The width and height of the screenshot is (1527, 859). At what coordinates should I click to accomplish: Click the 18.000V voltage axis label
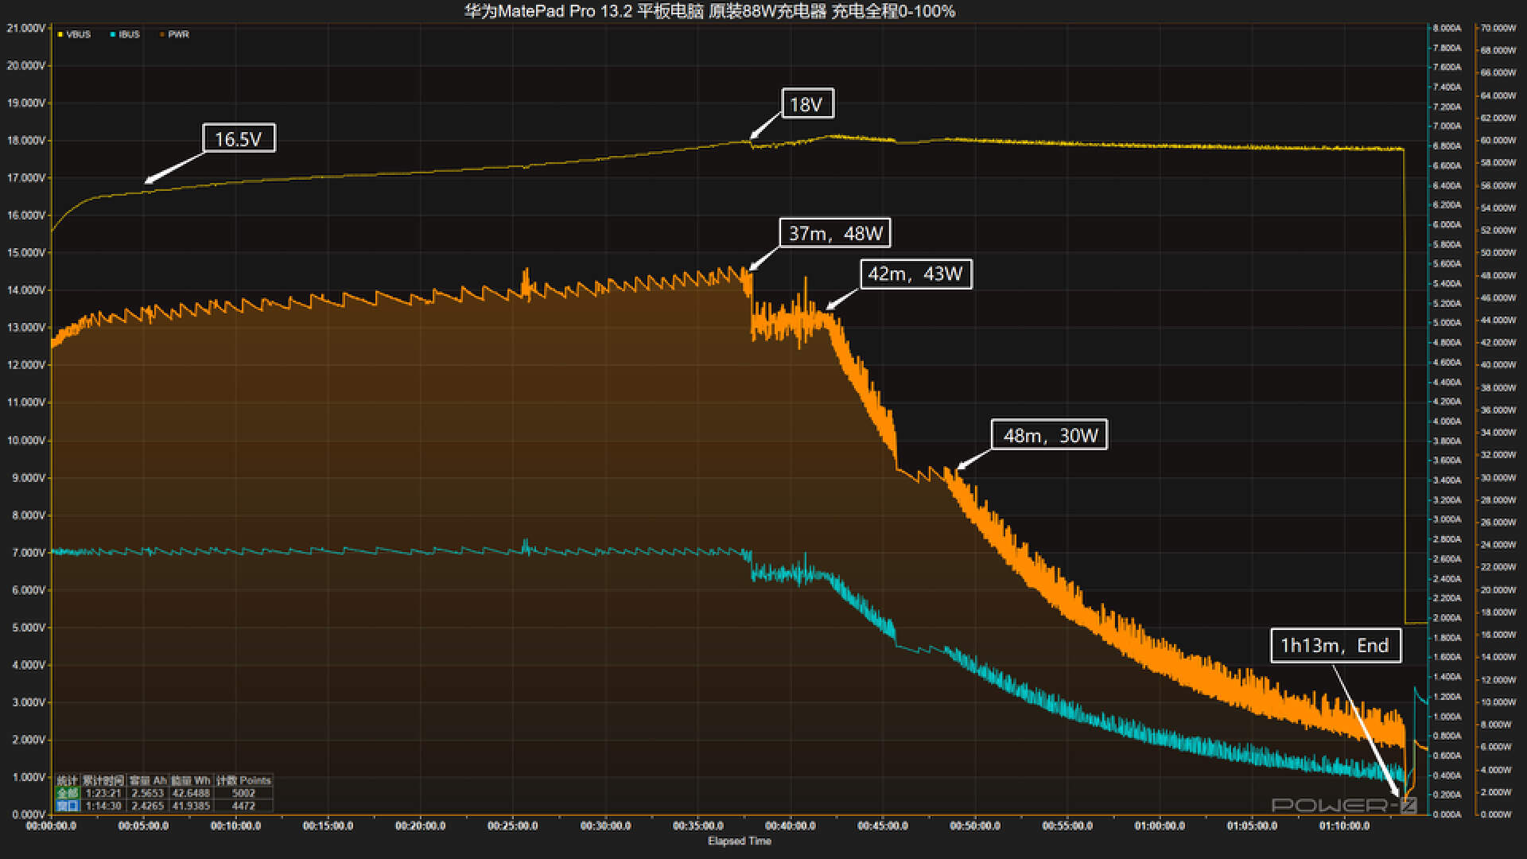[25, 140]
